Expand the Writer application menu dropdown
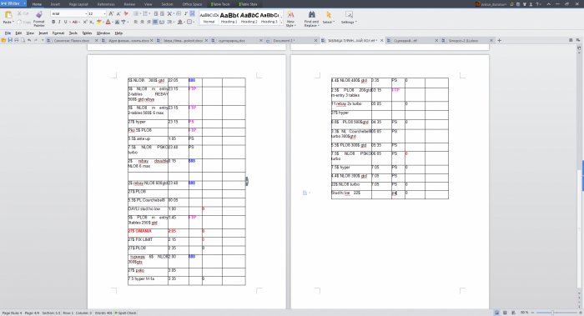 [24, 3]
